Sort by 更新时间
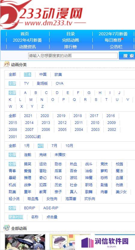This screenshot has height=250, width=135. click(16, 217)
